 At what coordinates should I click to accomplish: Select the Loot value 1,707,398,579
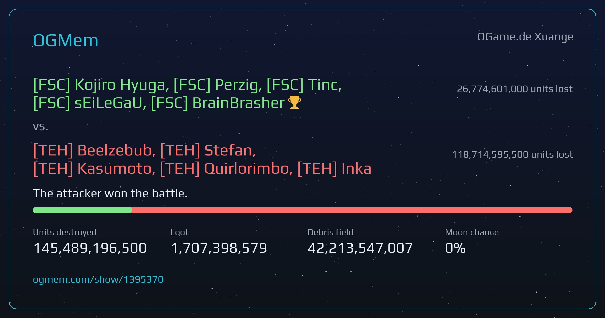point(219,248)
